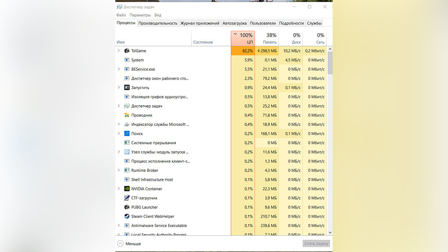Switch to the Производительность tab
The height and width of the screenshot is (252, 448).
158,23
